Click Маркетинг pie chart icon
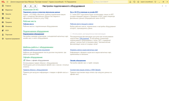 pyautogui.click(x=3, y=10)
